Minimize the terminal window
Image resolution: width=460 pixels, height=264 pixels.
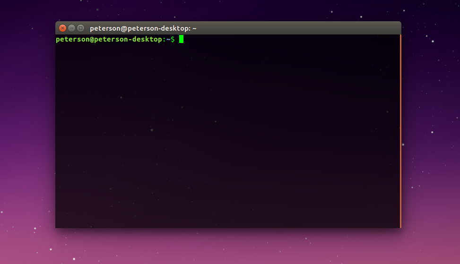point(71,28)
